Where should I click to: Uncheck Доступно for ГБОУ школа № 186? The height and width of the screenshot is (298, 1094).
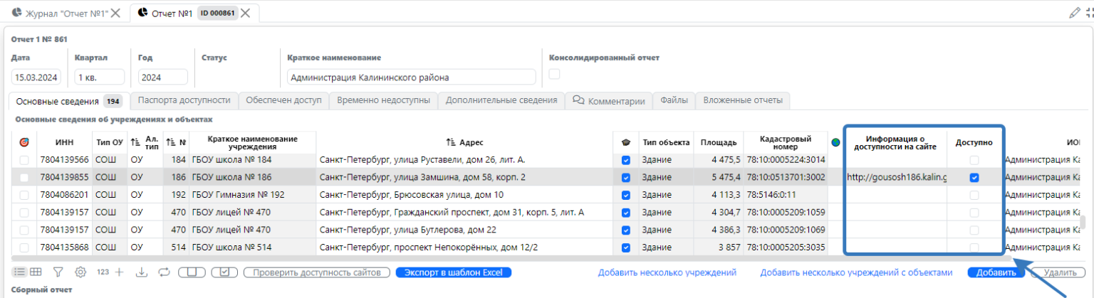tap(974, 177)
